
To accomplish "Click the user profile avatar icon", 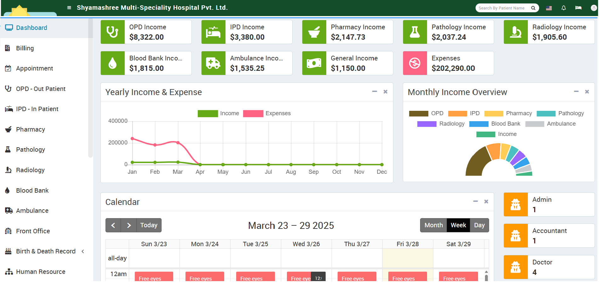I will [x=594, y=8].
